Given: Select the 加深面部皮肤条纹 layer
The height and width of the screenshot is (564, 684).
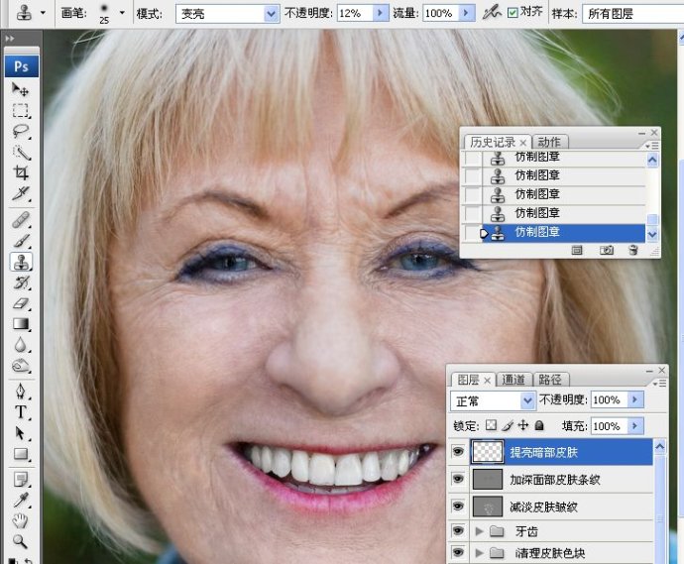Looking at the screenshot, I should [x=561, y=480].
